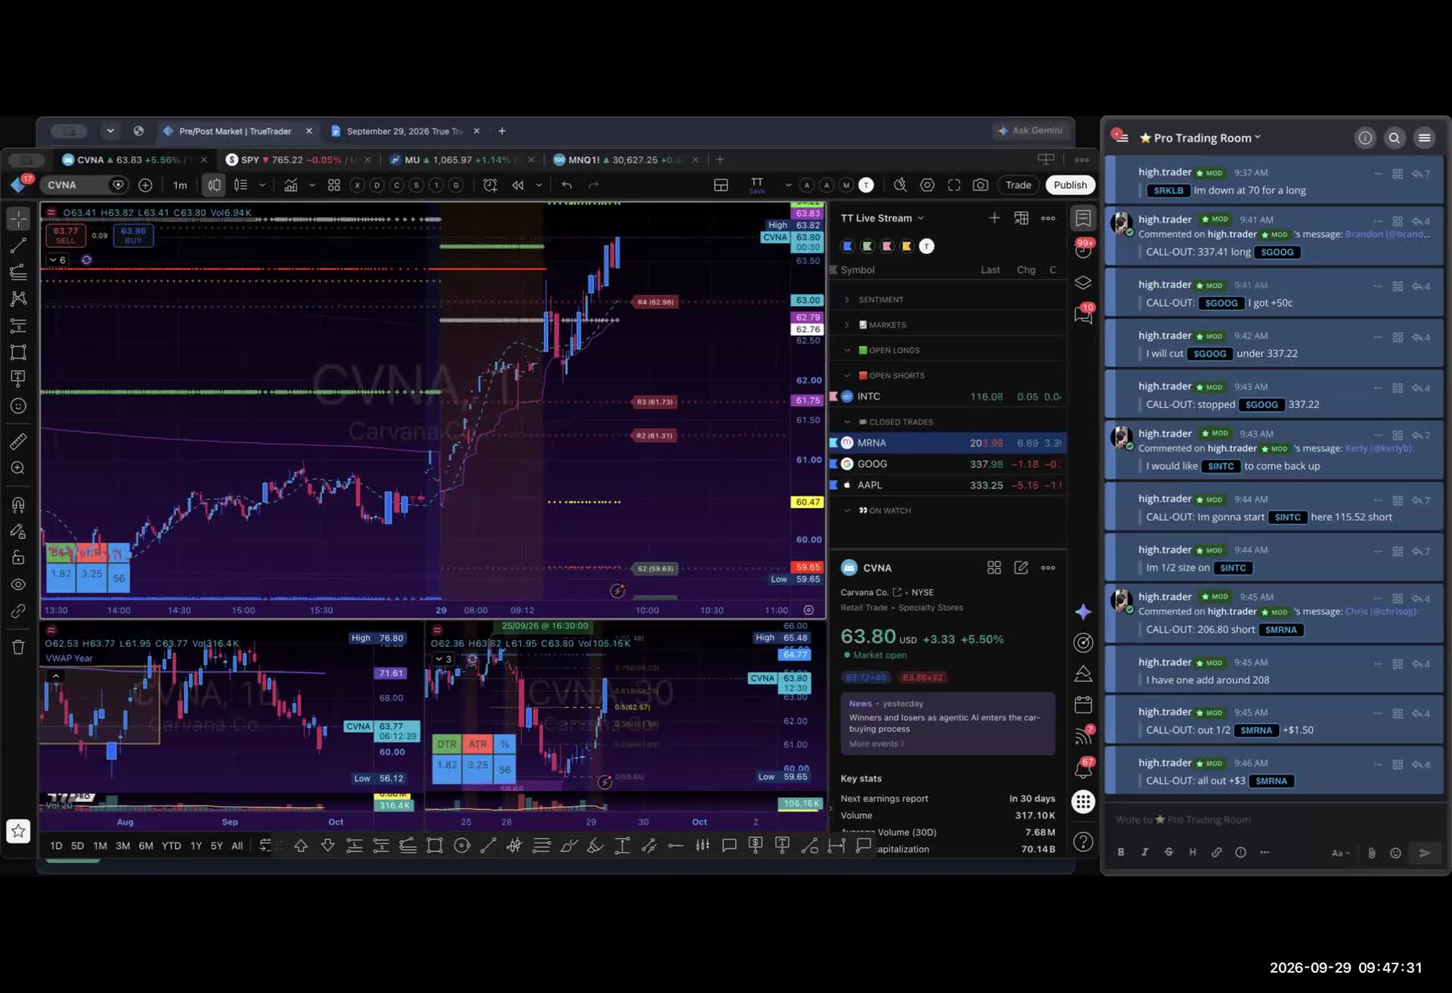This screenshot has width=1452, height=993.
Task: Open the TT Live Stream watchlist dropdown
Action: (883, 218)
